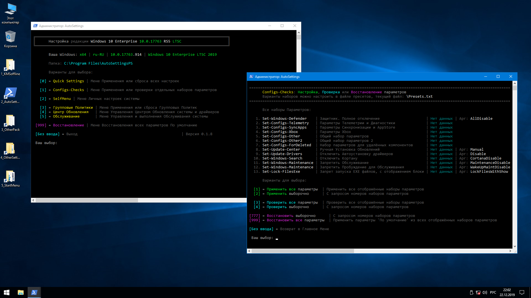Click 'Центр Обновления' option text
Screen dimensions: 531x298
coord(71,112)
